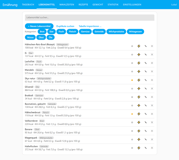Remove Lachsfilet with the X icon

[x=152, y=63]
